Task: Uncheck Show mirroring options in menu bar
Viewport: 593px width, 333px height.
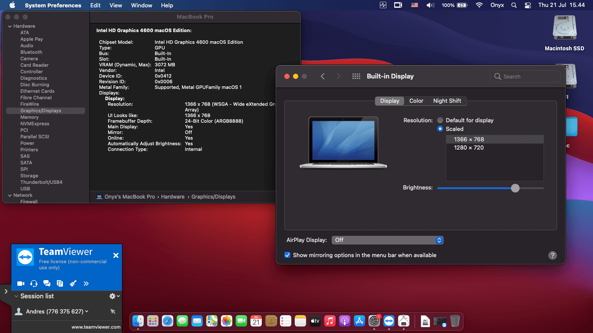Action: pos(287,255)
